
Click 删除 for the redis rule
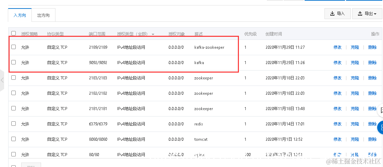pos(372,124)
